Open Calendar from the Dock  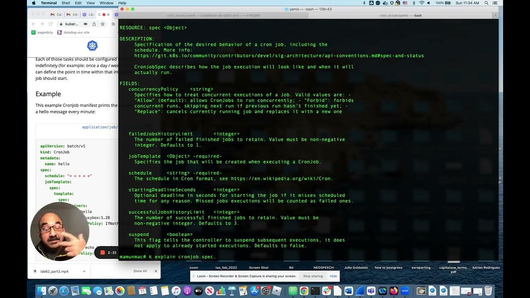(x=142, y=291)
